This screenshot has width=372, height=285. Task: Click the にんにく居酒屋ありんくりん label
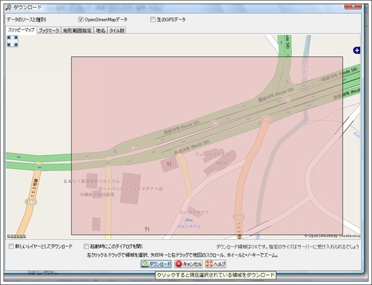pyautogui.click(x=92, y=181)
